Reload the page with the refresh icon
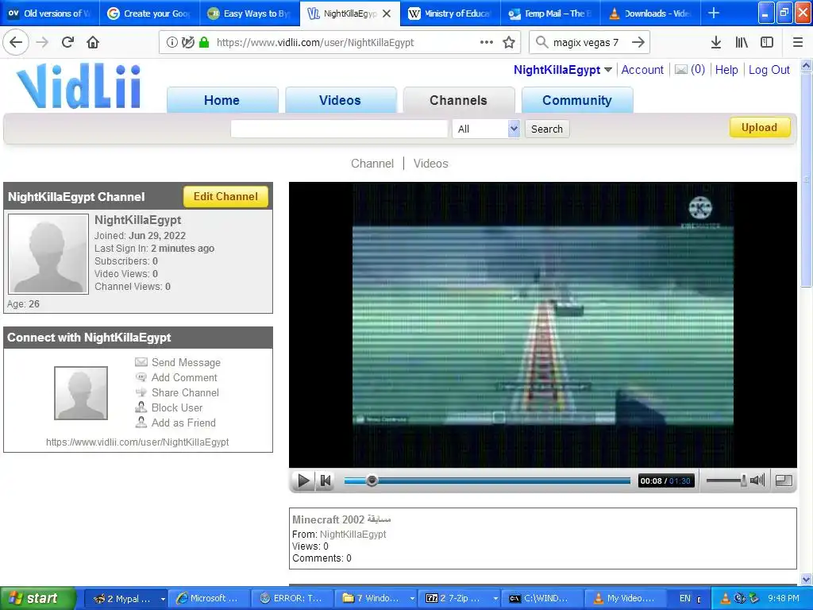813x610 pixels. pyautogui.click(x=67, y=43)
